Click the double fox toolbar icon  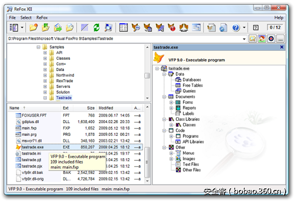(x=184, y=28)
